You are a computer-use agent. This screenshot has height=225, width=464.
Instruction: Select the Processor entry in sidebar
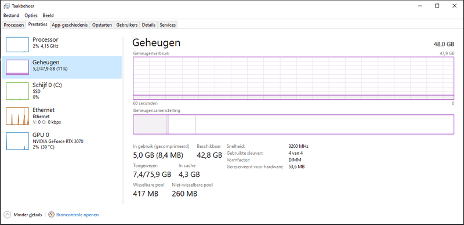(x=62, y=45)
